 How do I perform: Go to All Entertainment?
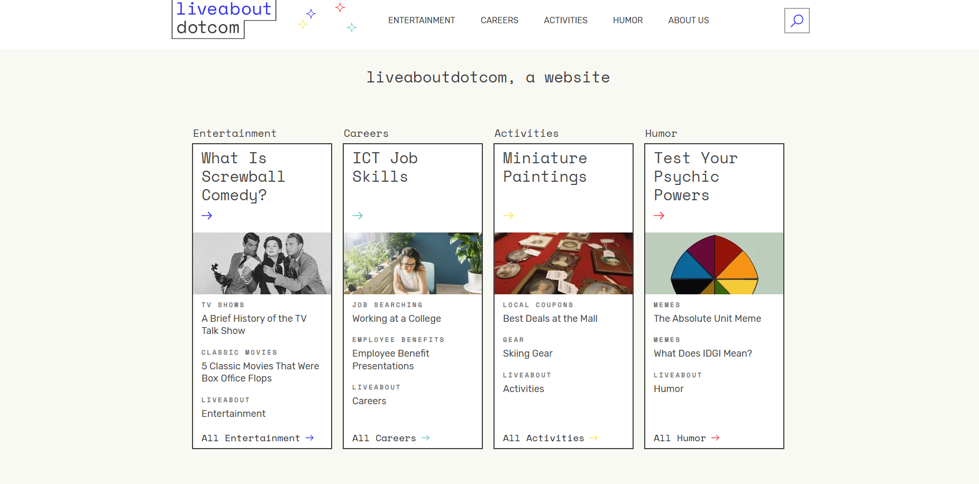pyautogui.click(x=258, y=438)
